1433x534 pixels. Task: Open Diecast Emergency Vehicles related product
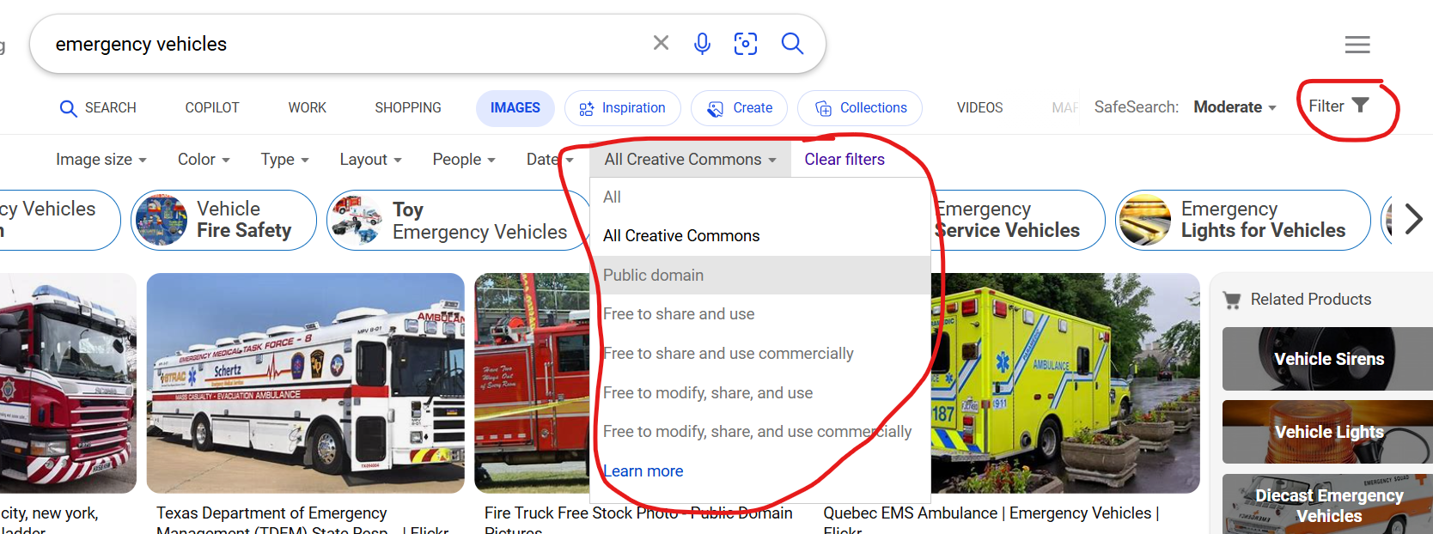tap(1327, 505)
